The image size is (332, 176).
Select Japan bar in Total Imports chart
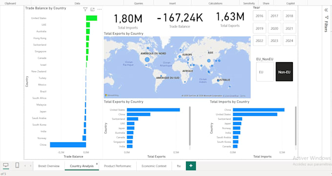tap(237, 124)
